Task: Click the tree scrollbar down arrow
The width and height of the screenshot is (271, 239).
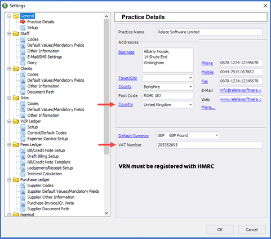Action: coord(106,213)
